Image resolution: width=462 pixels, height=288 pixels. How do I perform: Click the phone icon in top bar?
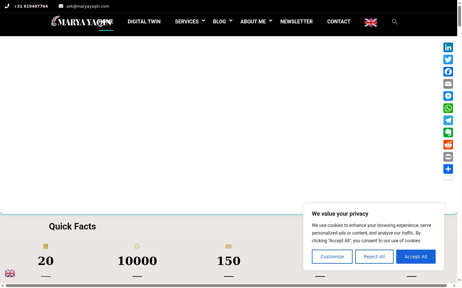click(7, 6)
